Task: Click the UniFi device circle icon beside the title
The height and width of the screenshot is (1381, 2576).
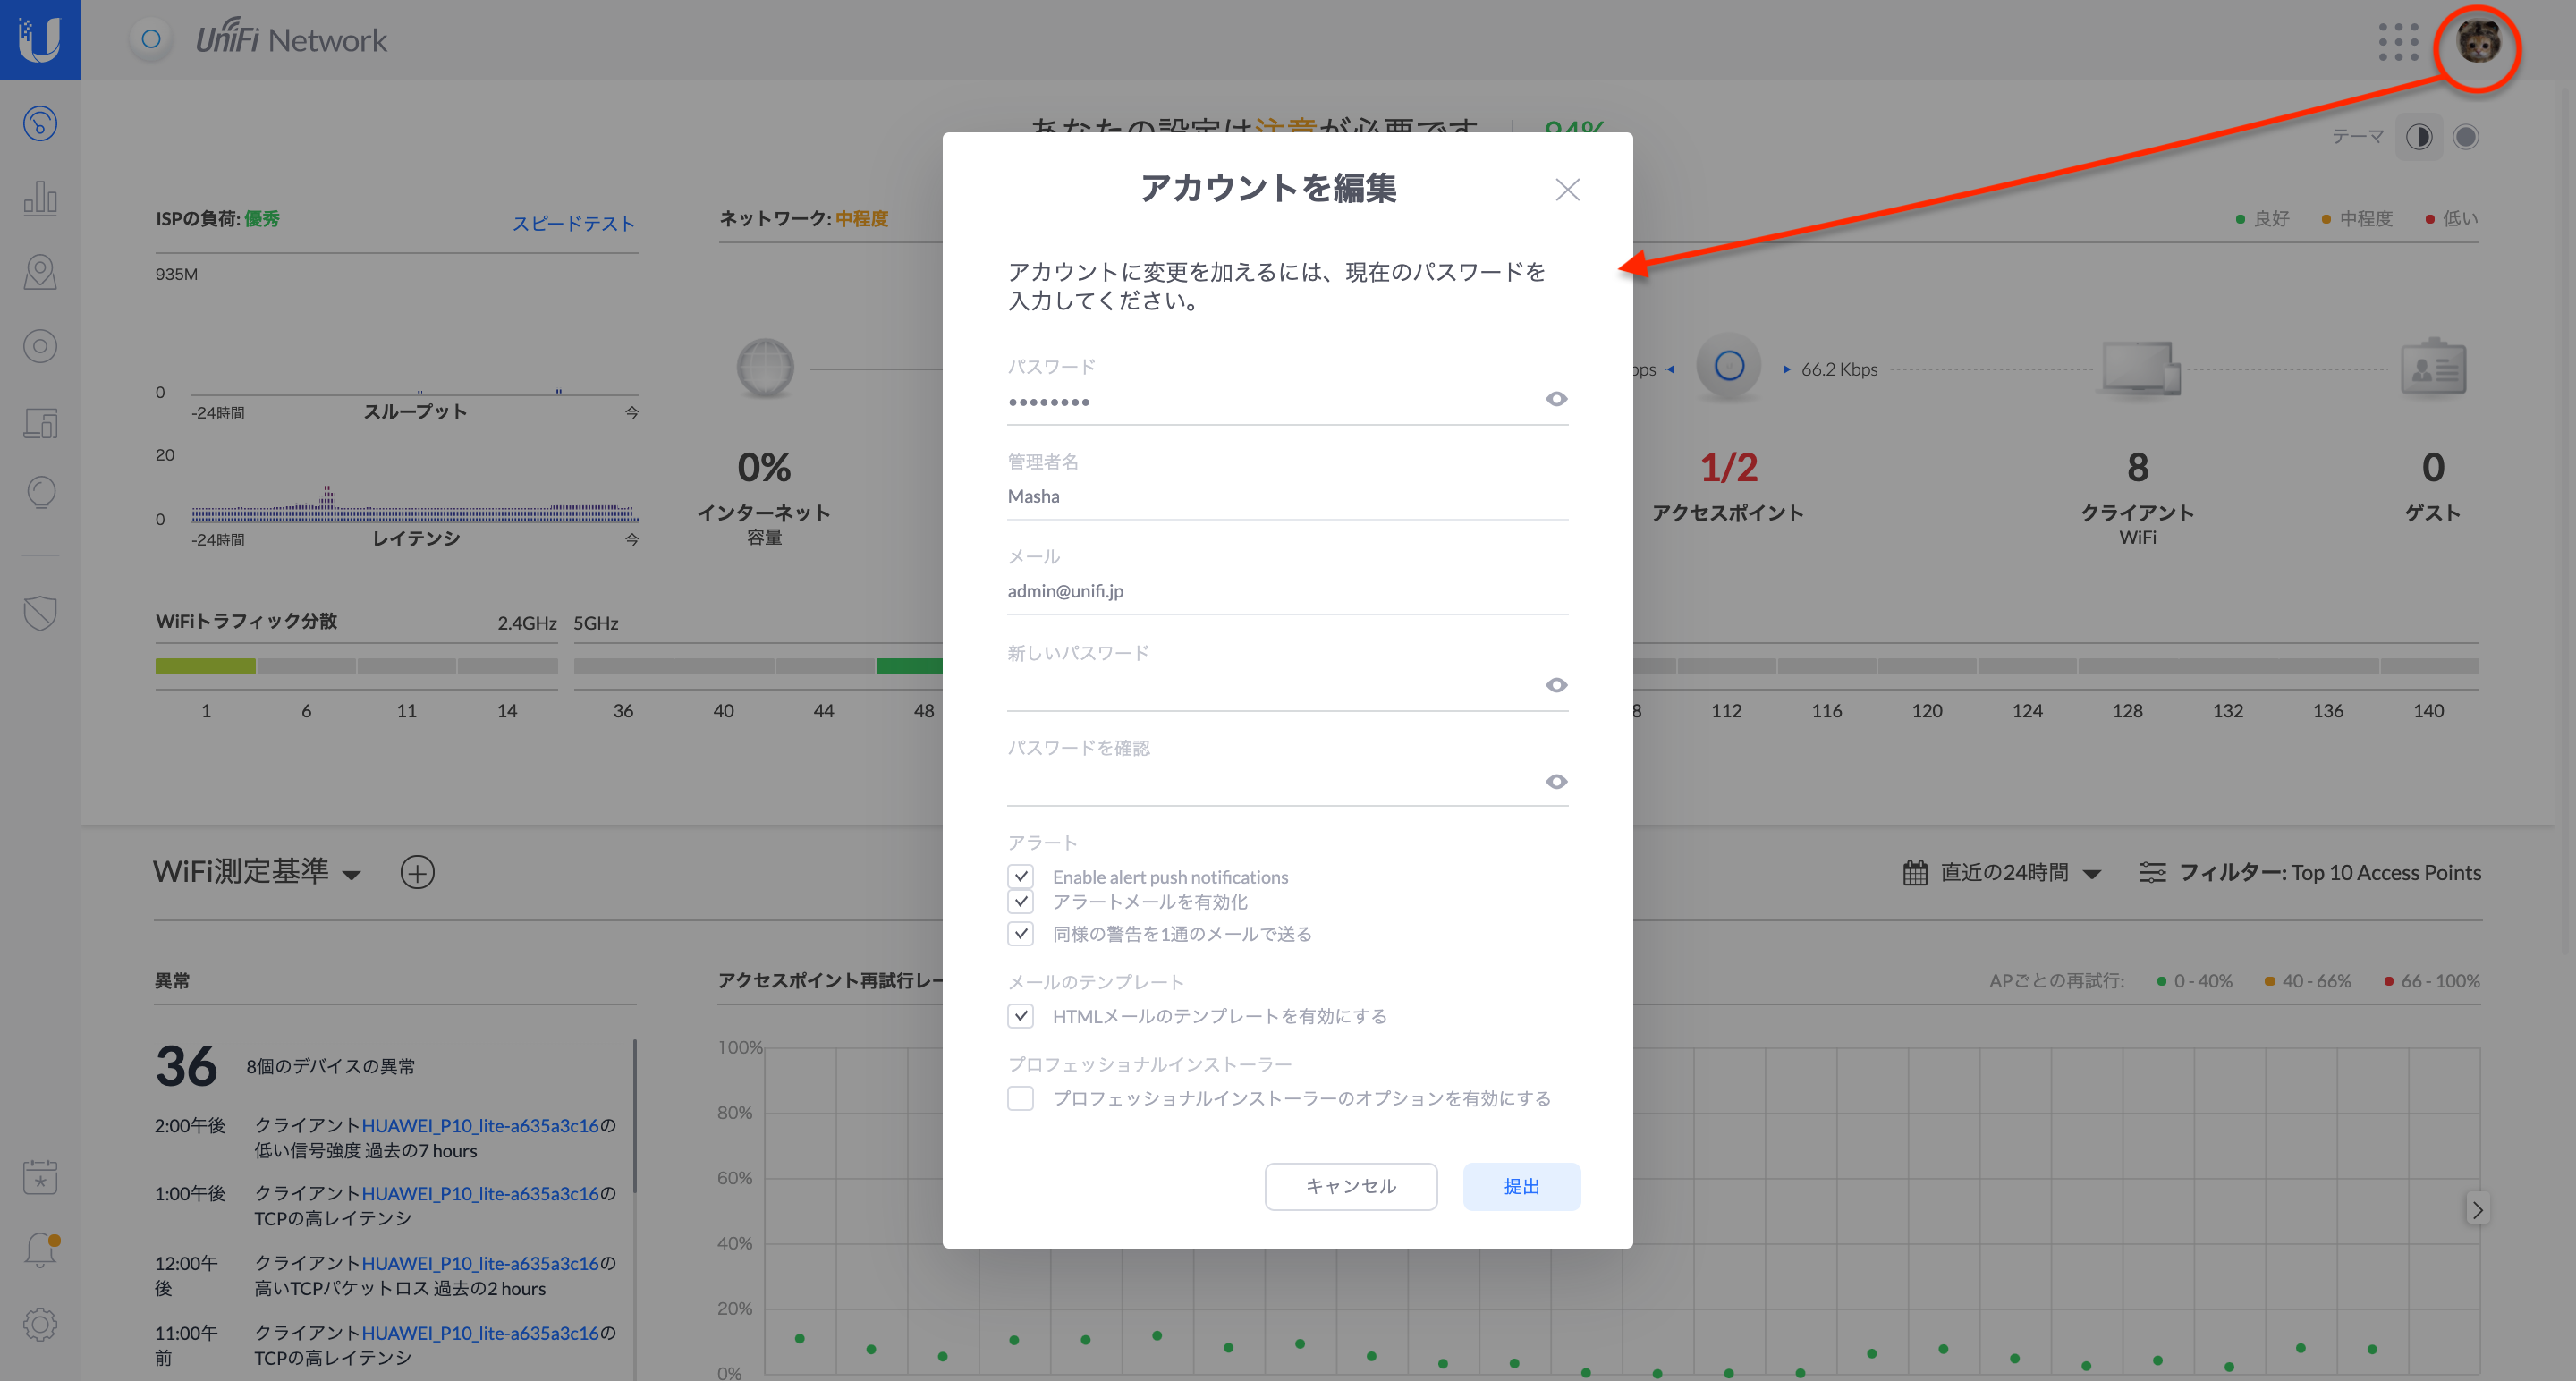Action: click(x=151, y=40)
